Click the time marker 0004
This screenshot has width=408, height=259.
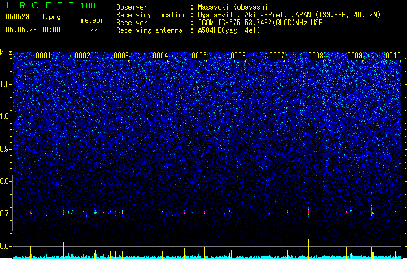tap(160, 56)
